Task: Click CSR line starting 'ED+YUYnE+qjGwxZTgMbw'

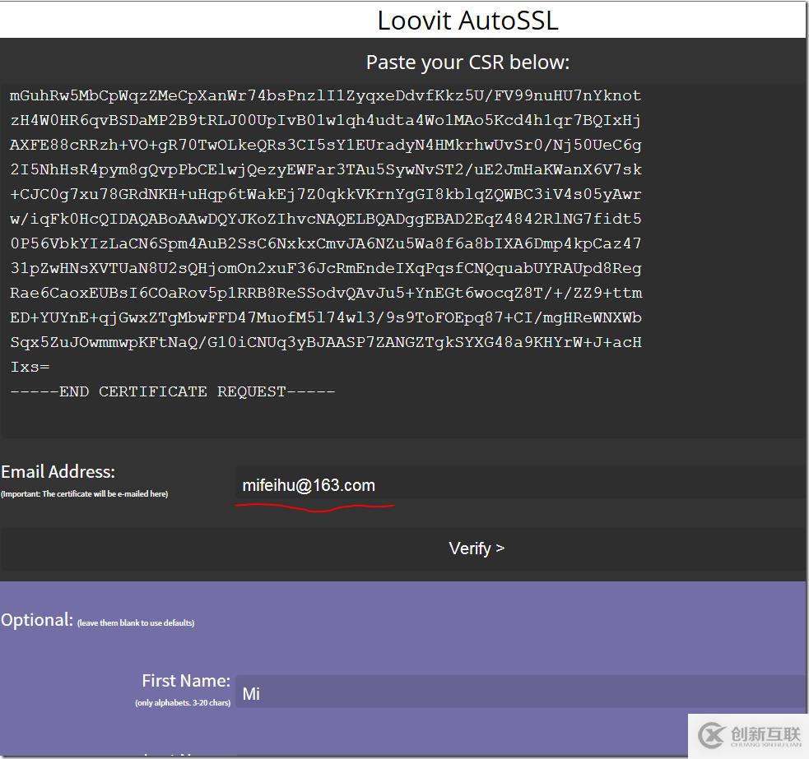Action: coord(326,317)
